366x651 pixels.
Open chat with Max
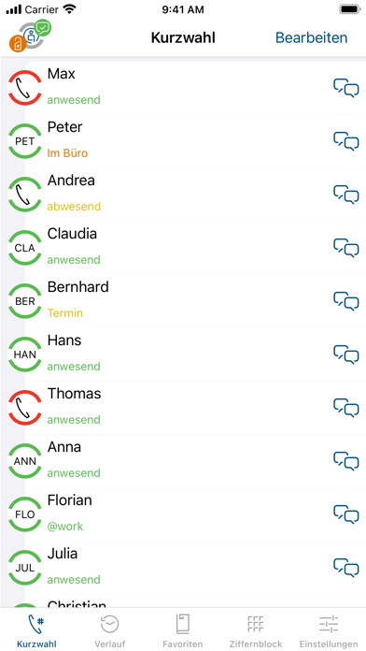(x=346, y=88)
